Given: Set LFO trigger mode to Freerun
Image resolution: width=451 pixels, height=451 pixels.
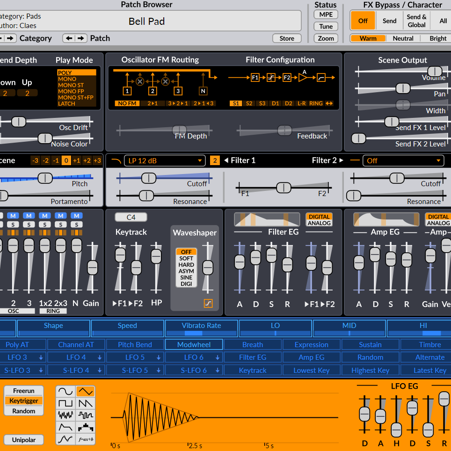Looking at the screenshot, I should click(x=24, y=391).
